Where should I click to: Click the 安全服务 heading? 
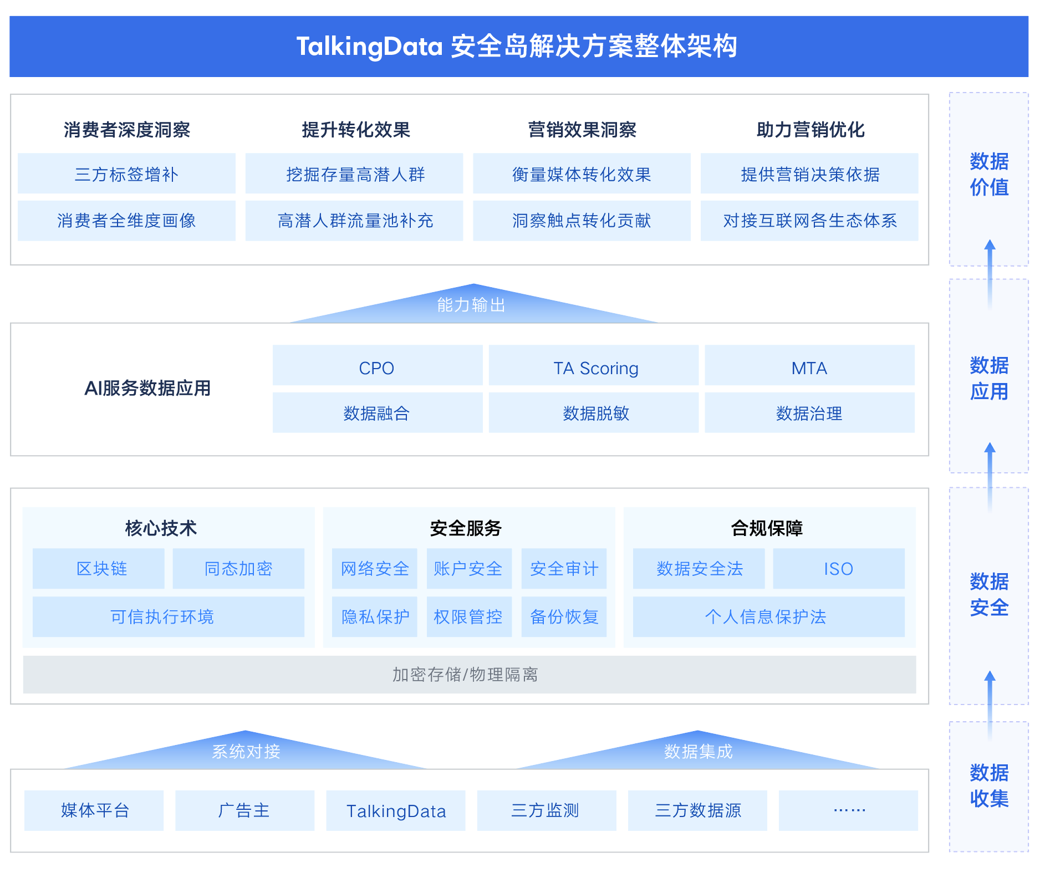466,528
